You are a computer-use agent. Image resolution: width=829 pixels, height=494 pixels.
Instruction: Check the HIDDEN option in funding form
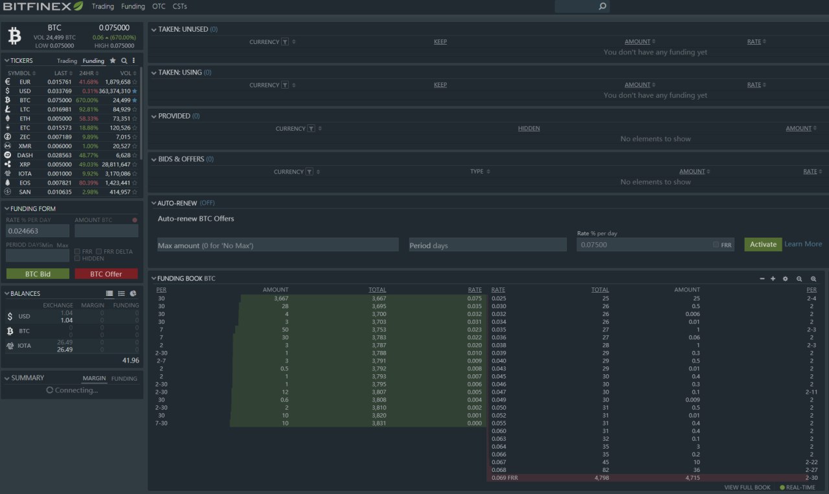coord(78,258)
